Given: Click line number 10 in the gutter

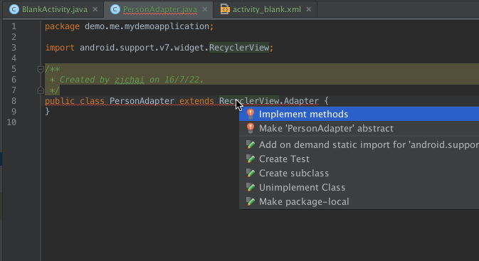Looking at the screenshot, I should [x=11, y=122].
